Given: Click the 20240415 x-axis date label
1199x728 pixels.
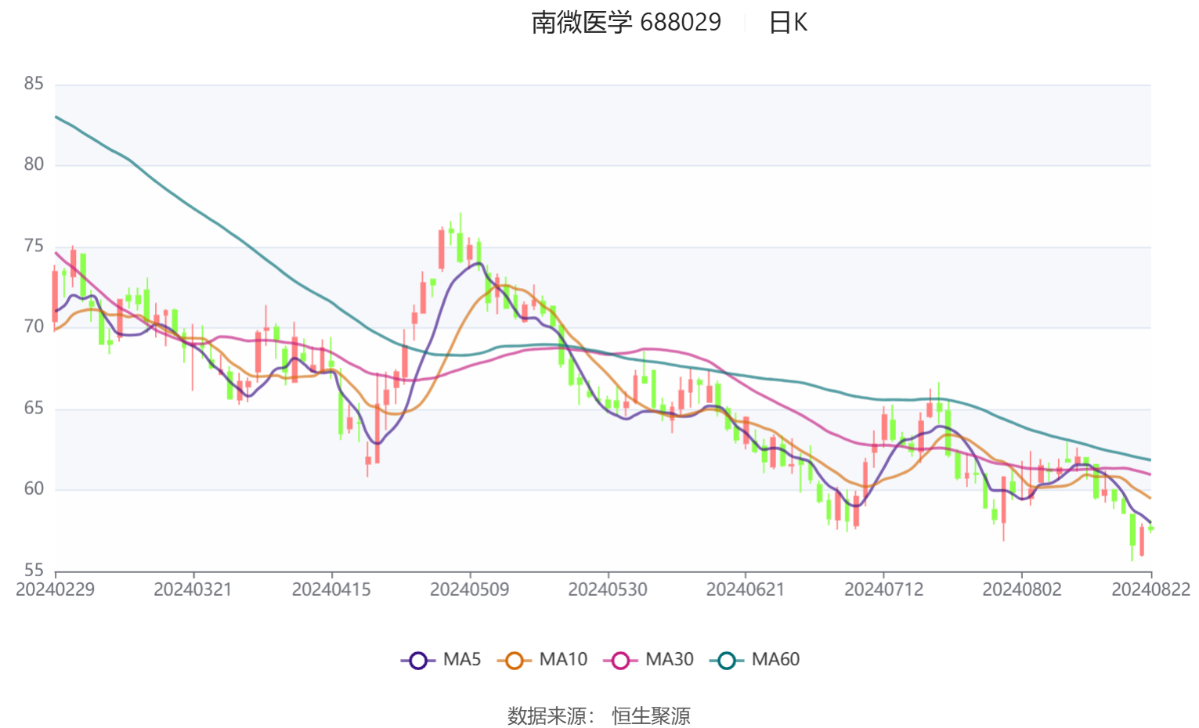Looking at the screenshot, I should 331,589.
